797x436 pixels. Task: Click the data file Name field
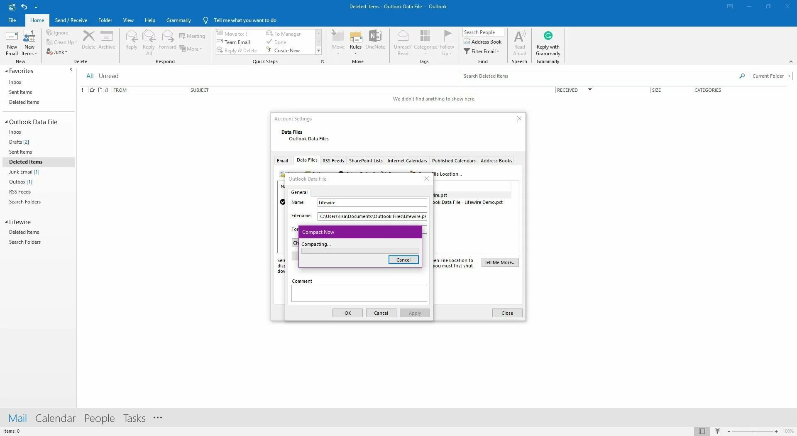[372, 203]
